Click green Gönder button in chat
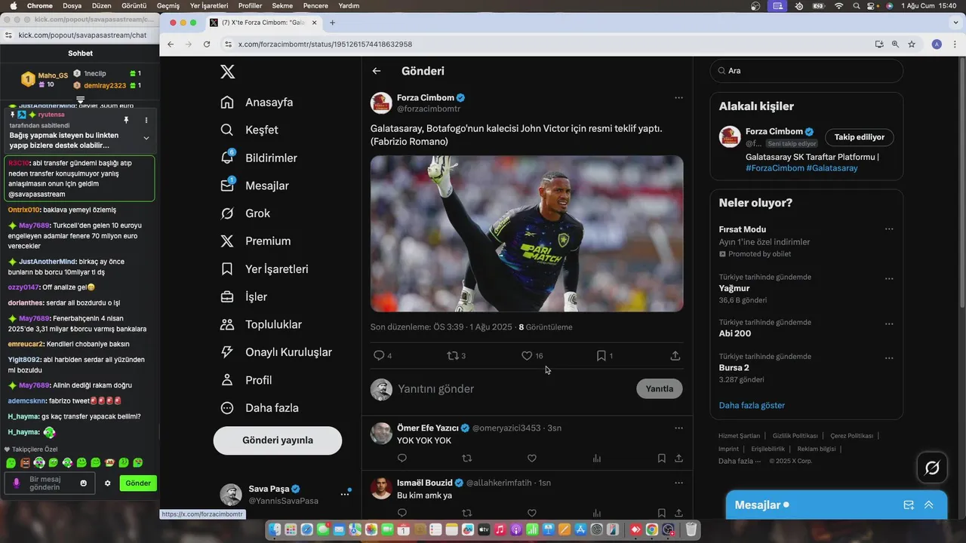966x543 pixels. pos(138,483)
